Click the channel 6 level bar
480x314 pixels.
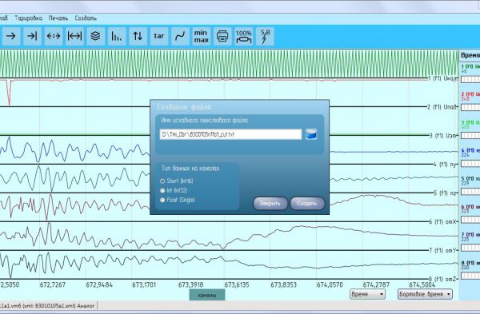click(470, 220)
